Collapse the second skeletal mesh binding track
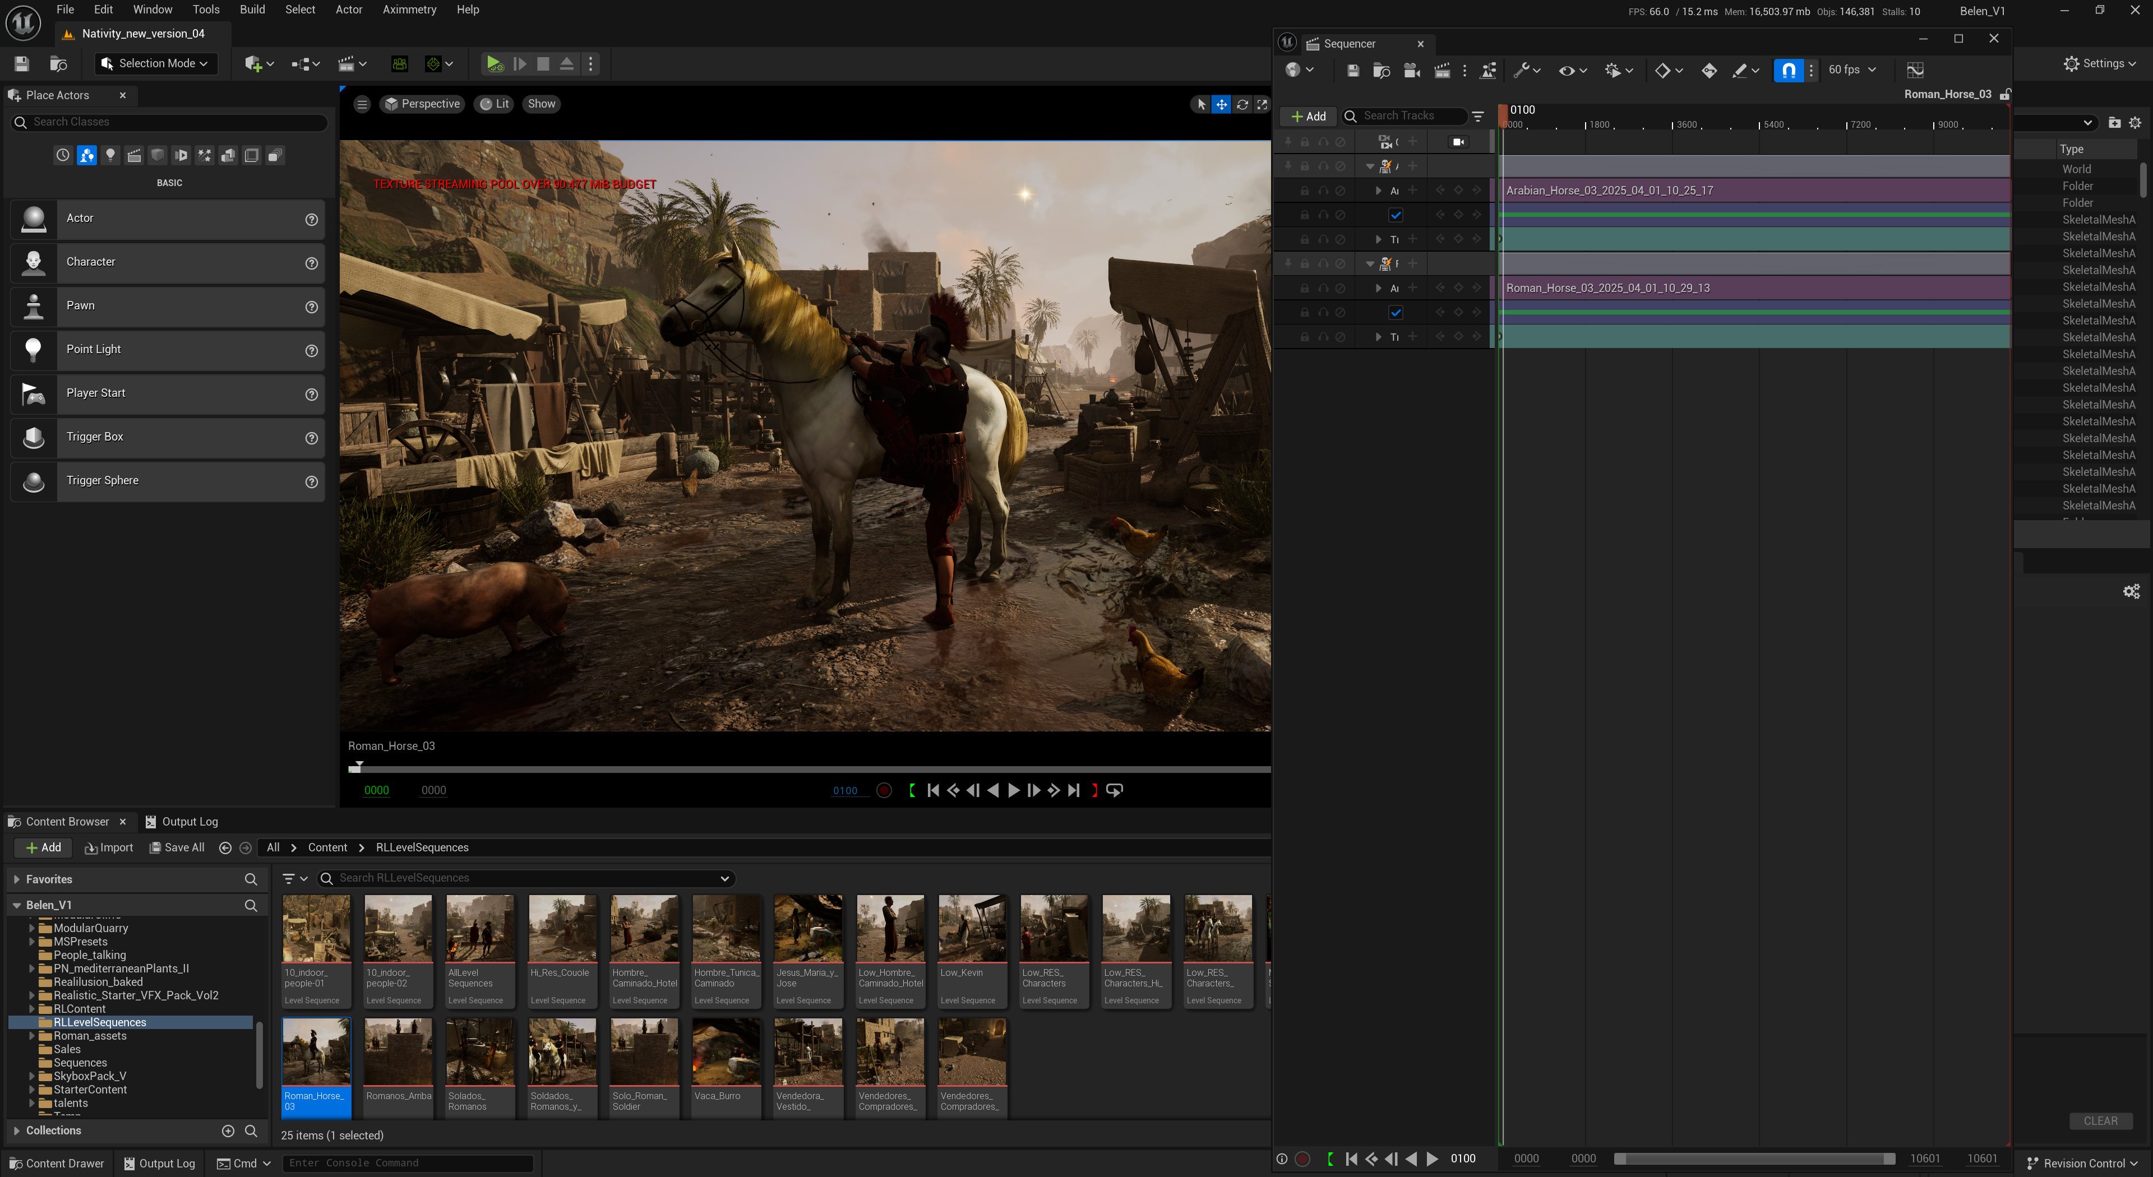Image resolution: width=2153 pixels, height=1177 pixels. point(1370,264)
